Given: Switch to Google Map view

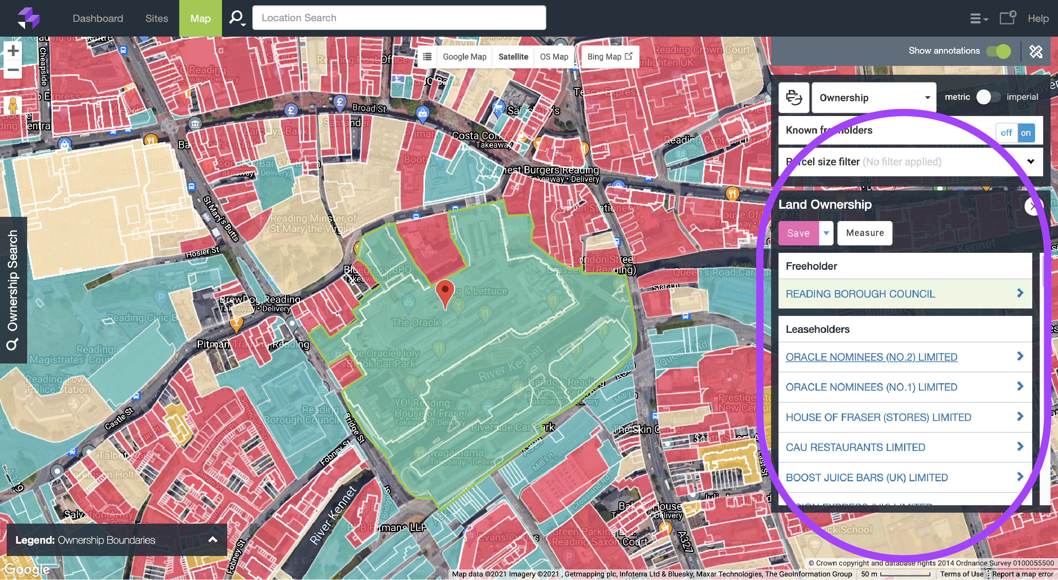Looking at the screenshot, I should [x=464, y=57].
